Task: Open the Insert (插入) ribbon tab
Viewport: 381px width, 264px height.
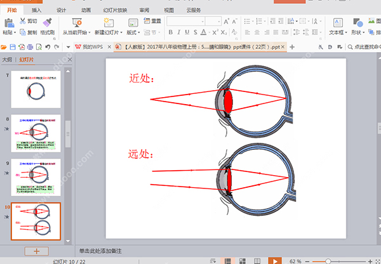Action: [x=36, y=10]
